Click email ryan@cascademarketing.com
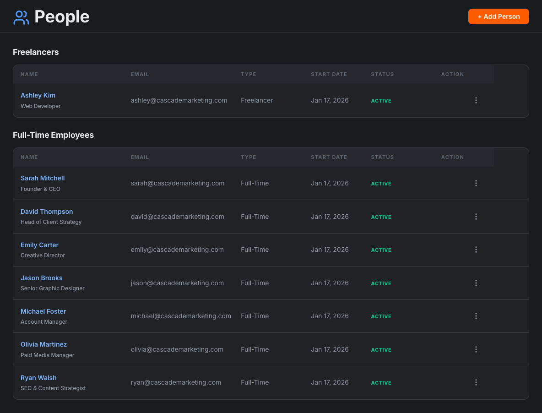This screenshot has width=542, height=413. 176,382
